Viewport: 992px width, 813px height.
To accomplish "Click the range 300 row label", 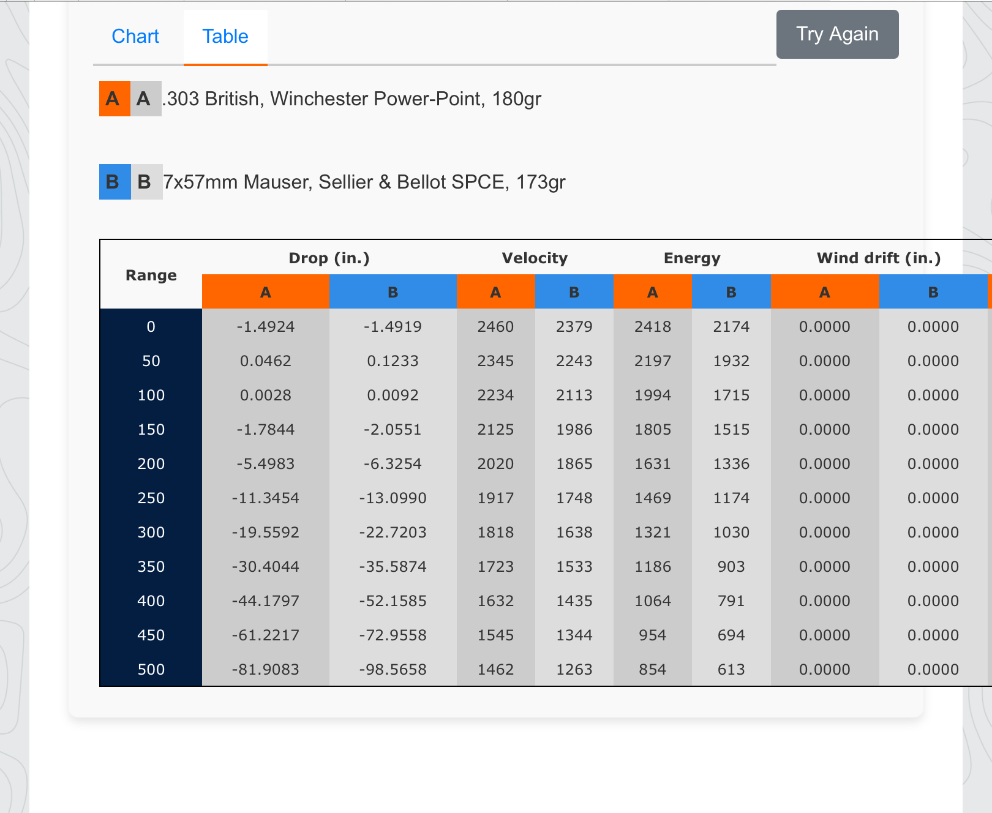I will (151, 532).
